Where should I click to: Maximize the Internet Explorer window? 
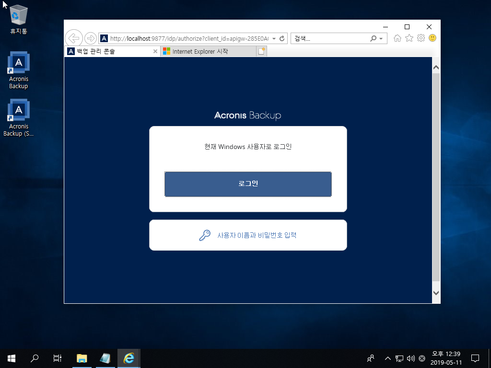(x=407, y=27)
